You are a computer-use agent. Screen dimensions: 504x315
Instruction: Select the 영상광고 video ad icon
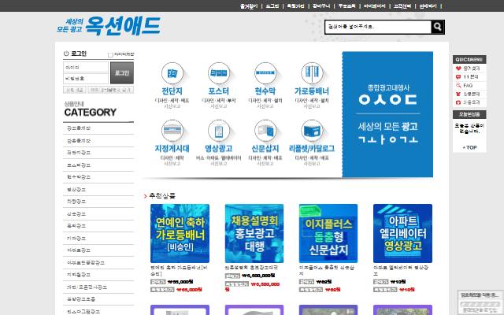219,131
